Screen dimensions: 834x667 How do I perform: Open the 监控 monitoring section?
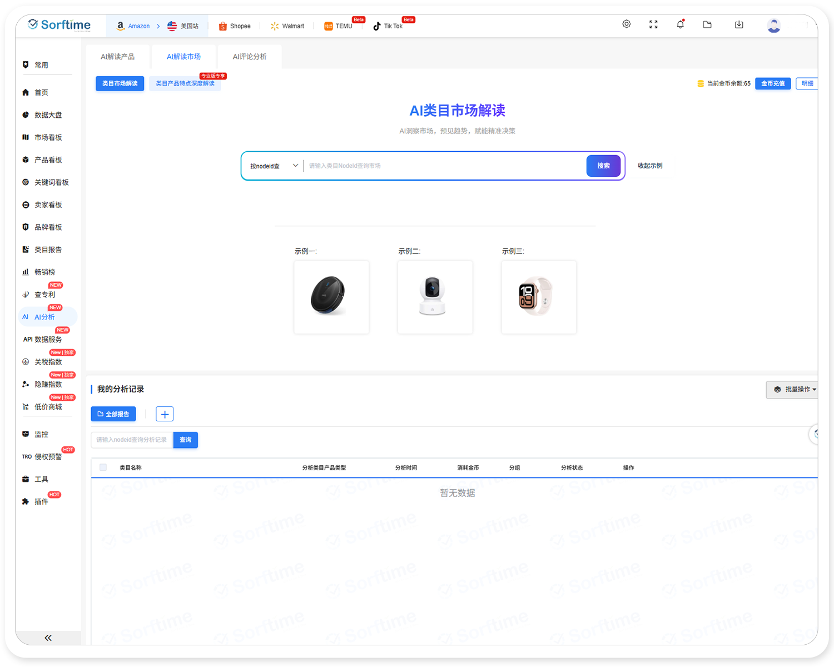click(41, 434)
